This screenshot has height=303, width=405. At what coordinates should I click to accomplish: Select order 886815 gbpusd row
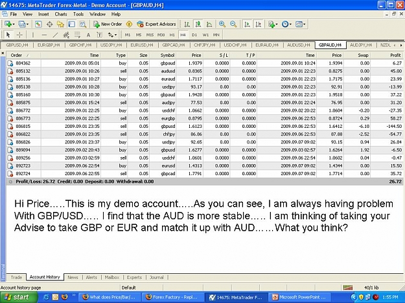tap(204, 127)
